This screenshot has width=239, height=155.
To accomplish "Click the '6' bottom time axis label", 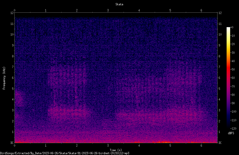I will click(201, 146).
